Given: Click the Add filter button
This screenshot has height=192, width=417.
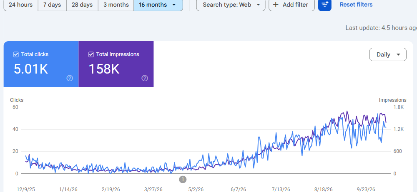Looking at the screenshot, I should coord(291,5).
